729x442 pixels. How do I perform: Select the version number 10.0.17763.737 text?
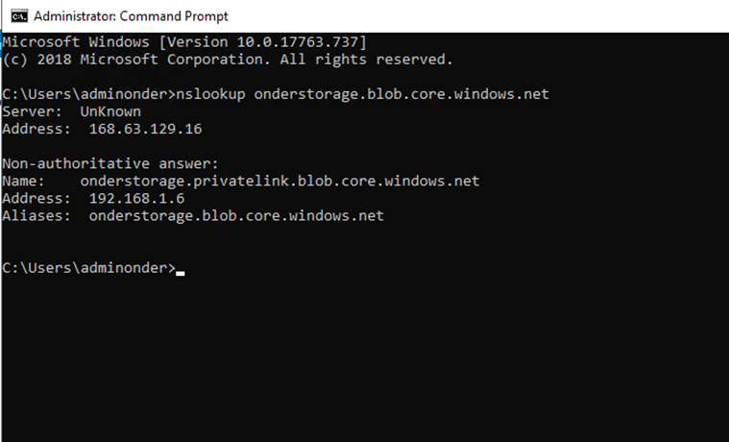click(x=298, y=42)
